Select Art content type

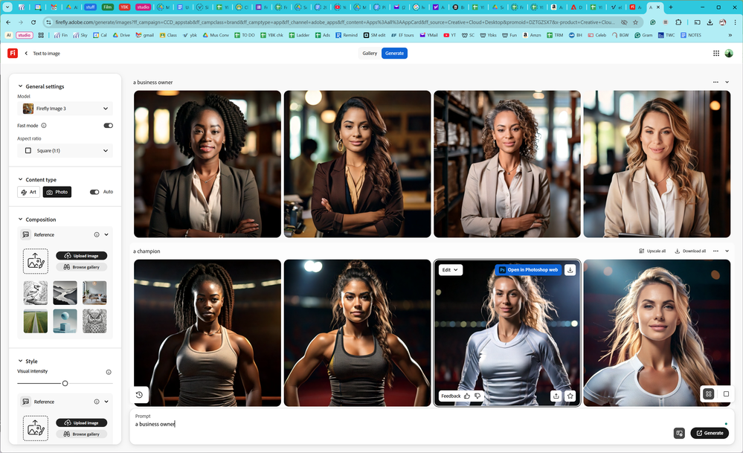pyautogui.click(x=28, y=192)
